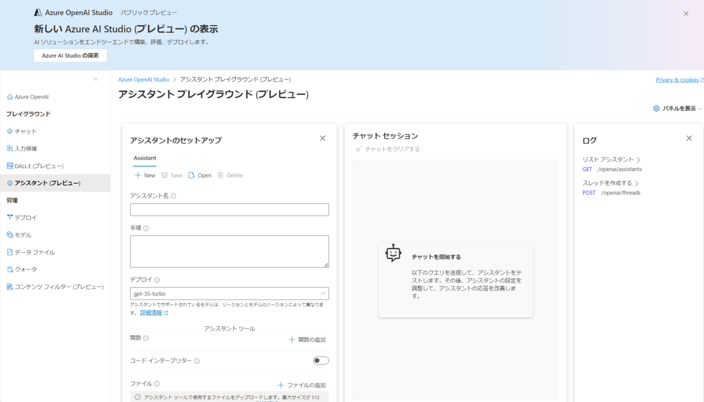Click the クォータ sidebar icon
The width and height of the screenshot is (704, 402).
(x=9, y=270)
